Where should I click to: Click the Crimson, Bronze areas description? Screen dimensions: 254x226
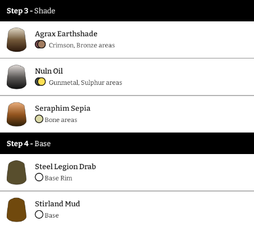tap(82, 46)
